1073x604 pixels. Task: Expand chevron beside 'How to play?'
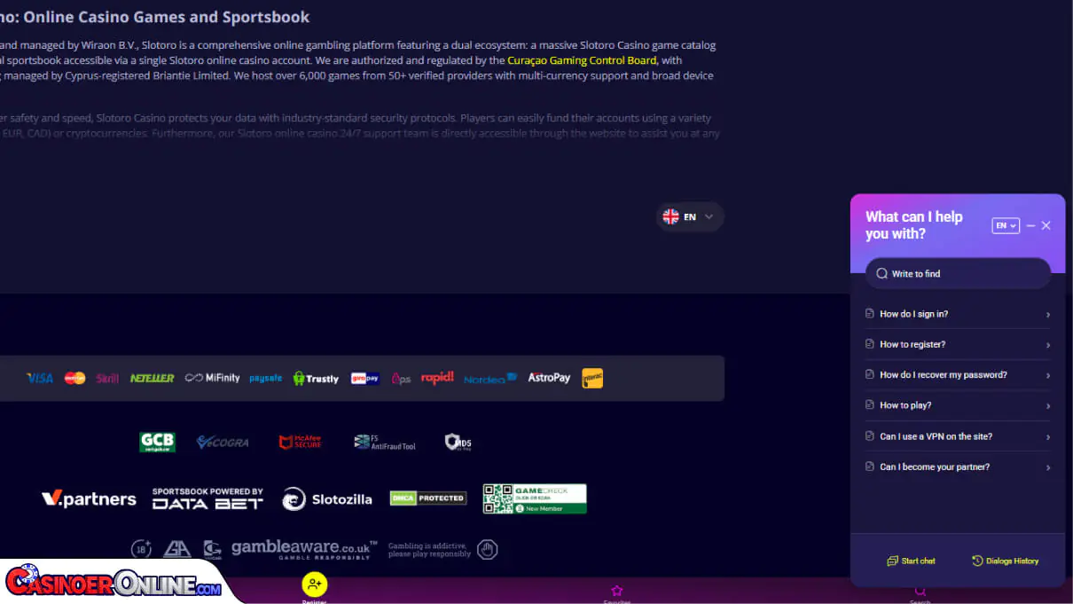[1048, 406]
